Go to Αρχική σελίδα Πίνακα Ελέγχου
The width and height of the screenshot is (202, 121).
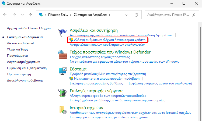point(29,28)
